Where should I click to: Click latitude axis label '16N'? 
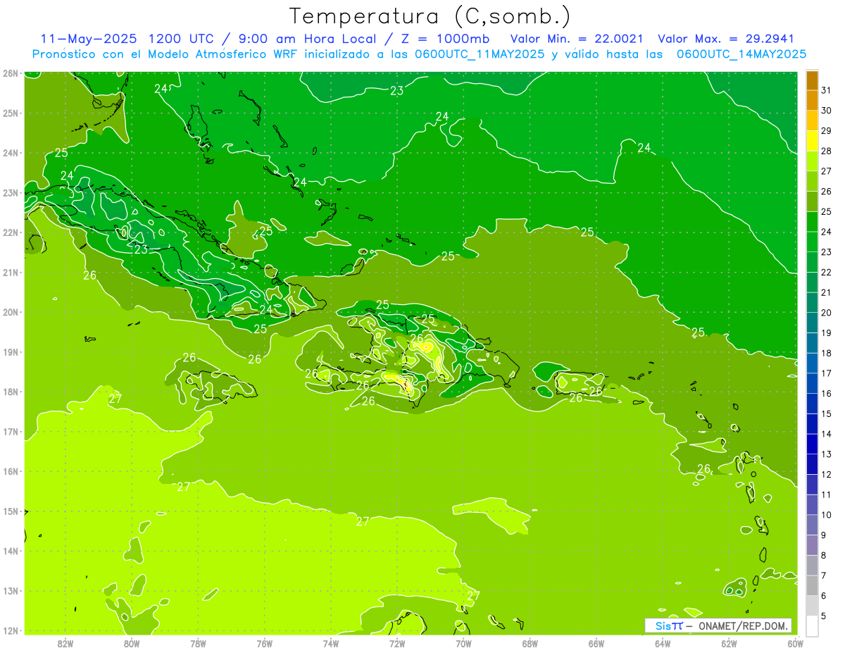point(10,471)
